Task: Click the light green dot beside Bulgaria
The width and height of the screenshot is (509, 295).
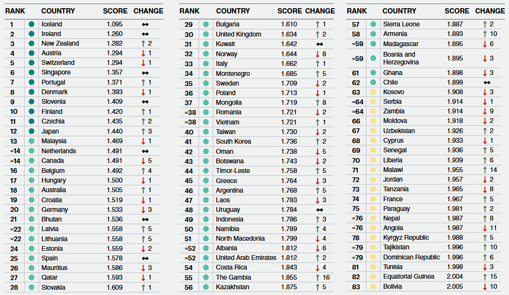Action: coord(206,25)
